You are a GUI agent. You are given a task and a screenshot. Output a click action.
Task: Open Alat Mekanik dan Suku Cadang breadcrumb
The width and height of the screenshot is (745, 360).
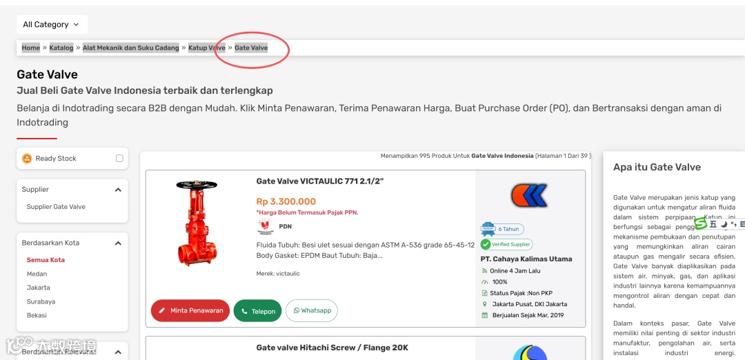[130, 48]
